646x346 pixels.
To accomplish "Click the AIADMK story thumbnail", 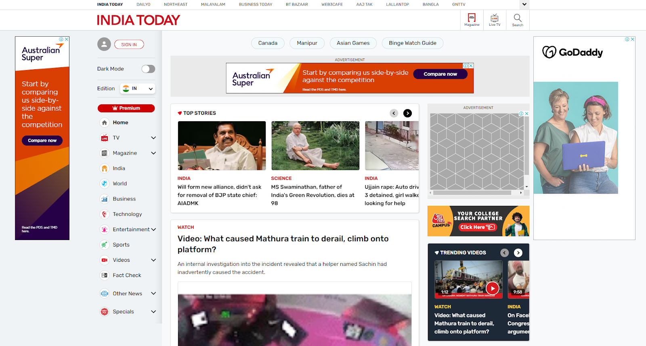I will [222, 146].
